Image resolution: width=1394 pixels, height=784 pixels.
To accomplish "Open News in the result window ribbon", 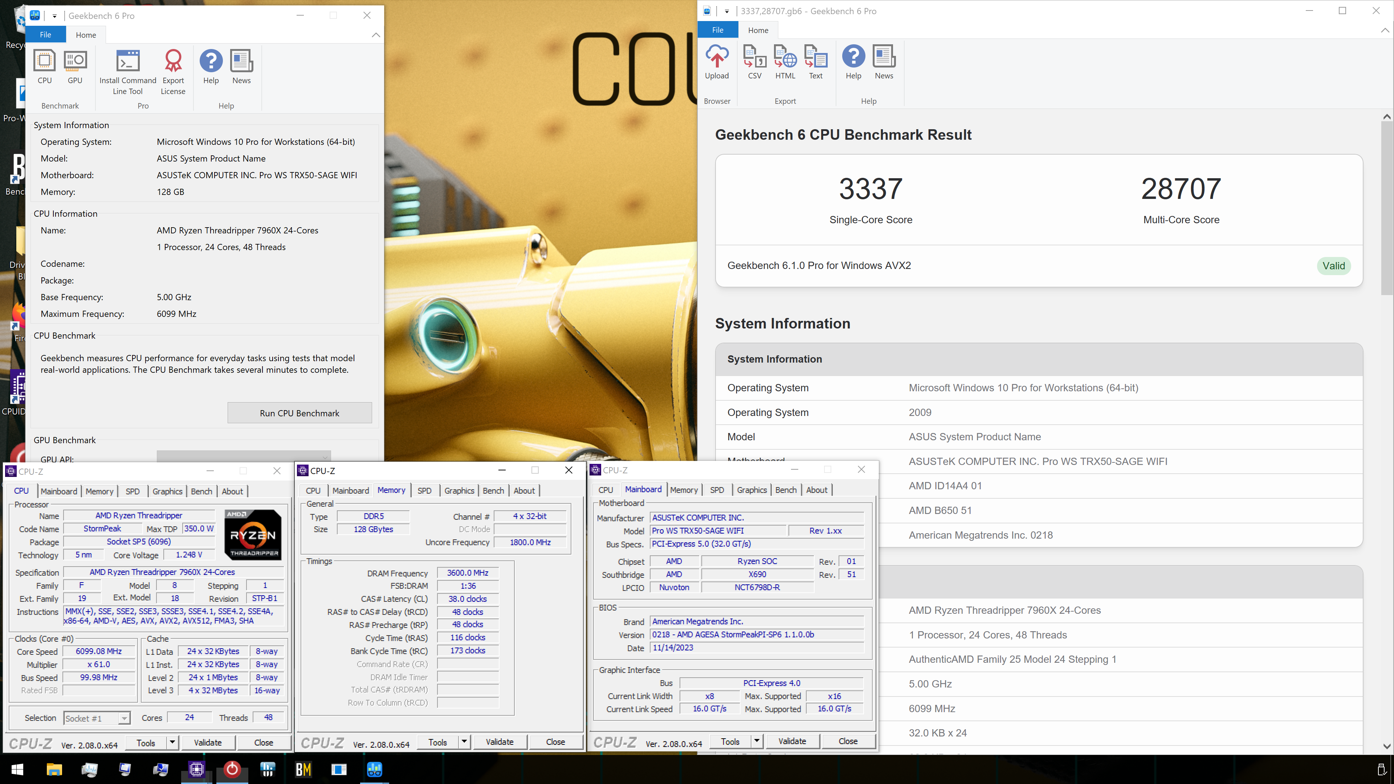I will [x=884, y=62].
